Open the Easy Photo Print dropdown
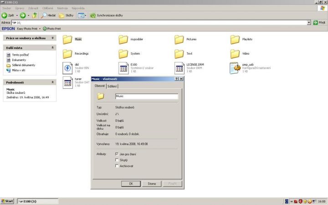This screenshot has height=205, width=328. (40, 29)
